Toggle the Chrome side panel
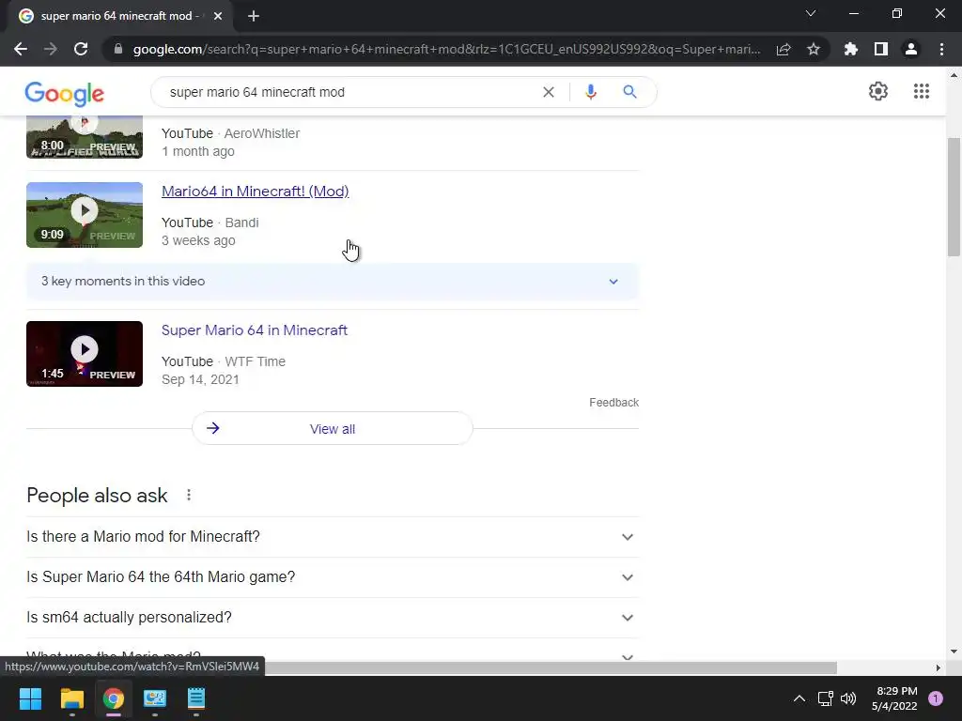Screen dimensions: 962x721 (881, 49)
